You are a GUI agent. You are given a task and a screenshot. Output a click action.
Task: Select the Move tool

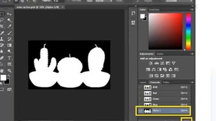pyautogui.click(x=9, y=14)
